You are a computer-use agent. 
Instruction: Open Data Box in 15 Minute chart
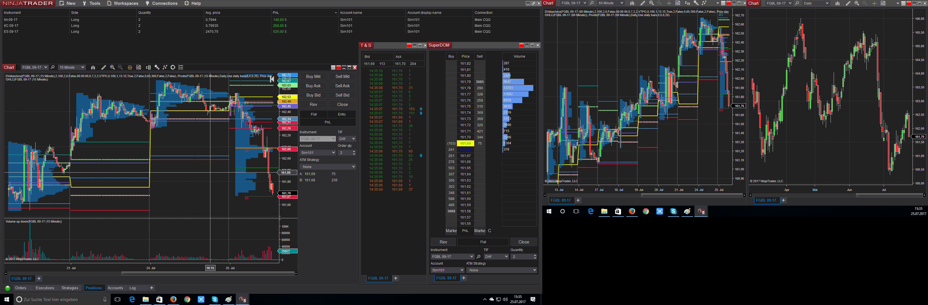(x=139, y=67)
